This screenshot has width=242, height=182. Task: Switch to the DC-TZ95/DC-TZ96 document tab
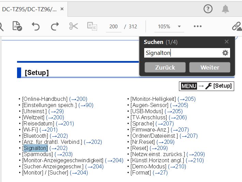pos(29,9)
